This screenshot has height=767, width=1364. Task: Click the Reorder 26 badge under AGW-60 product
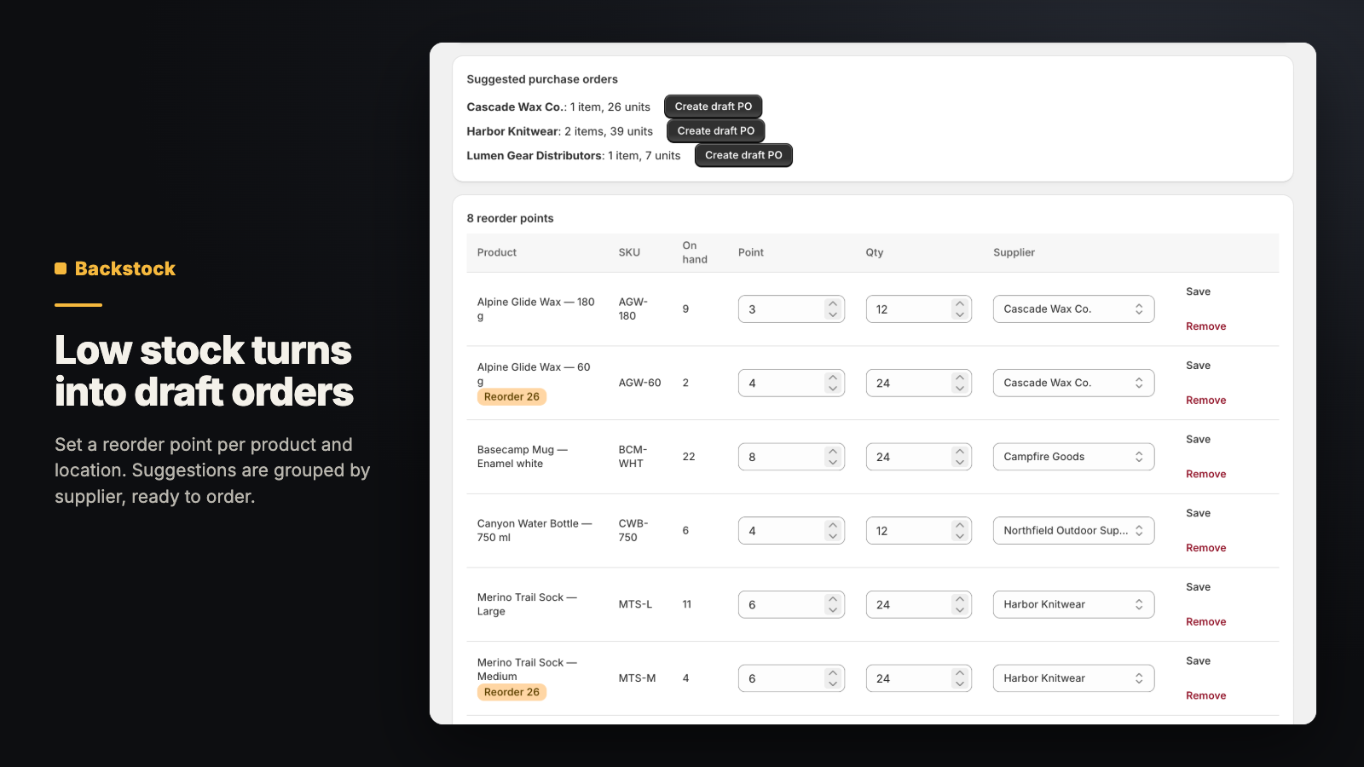pyautogui.click(x=511, y=397)
